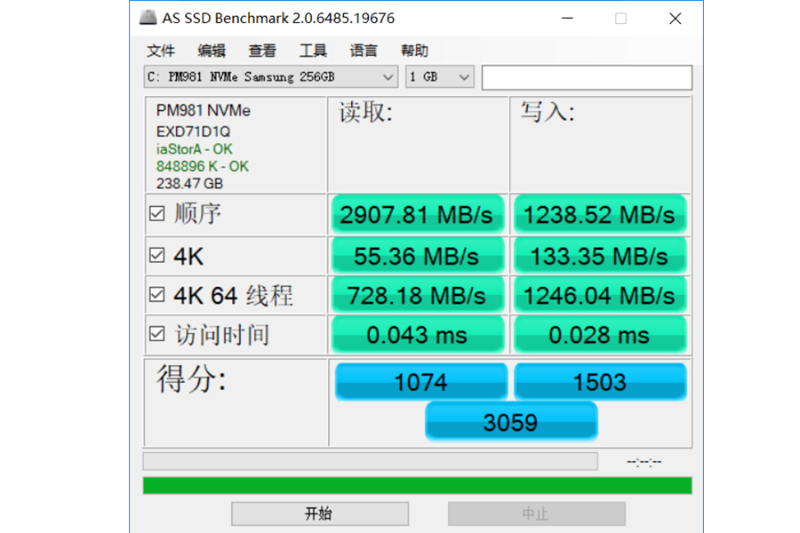Viewport: 800px width, 533px height.
Task: Click the 4K 64 thread write 1246.04 MB/s
Action: pos(599,295)
